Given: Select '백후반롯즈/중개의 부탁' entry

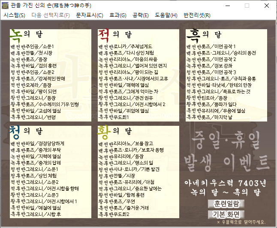Looking at the screenshot, I should point(36,150).
